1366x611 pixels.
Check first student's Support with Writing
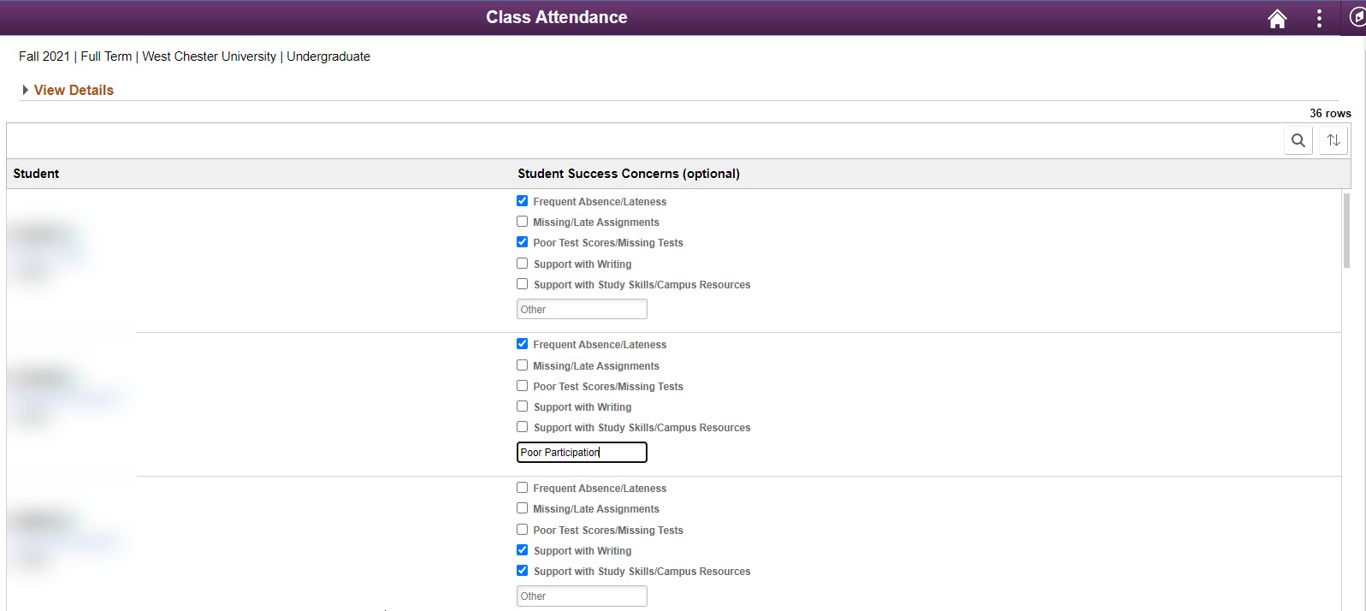523,264
